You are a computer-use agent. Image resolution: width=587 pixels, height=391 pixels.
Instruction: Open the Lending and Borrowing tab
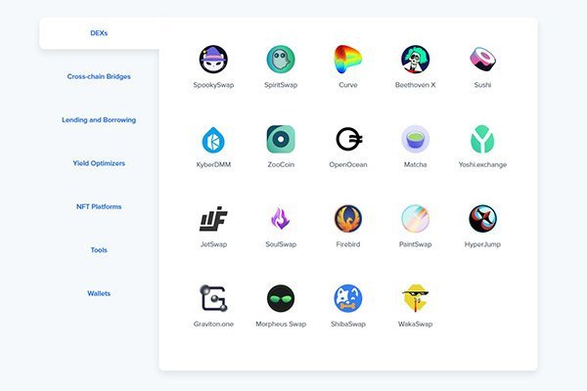click(x=99, y=119)
